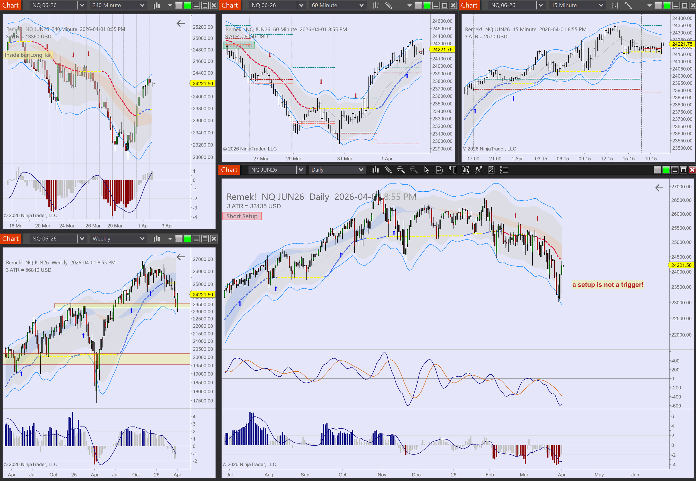Toggle gray link button on Daily chart
The image size is (696, 481).
657,170
